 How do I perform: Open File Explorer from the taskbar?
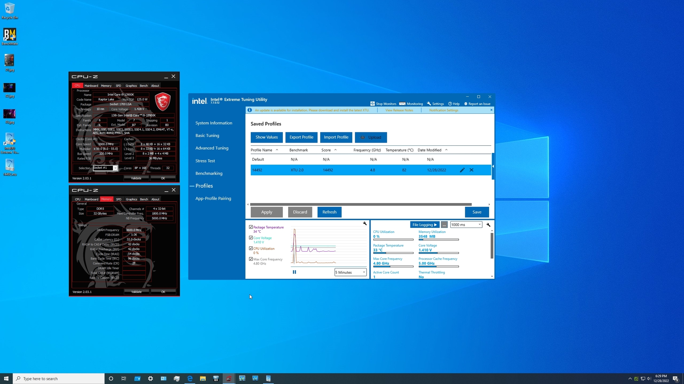(x=203, y=379)
